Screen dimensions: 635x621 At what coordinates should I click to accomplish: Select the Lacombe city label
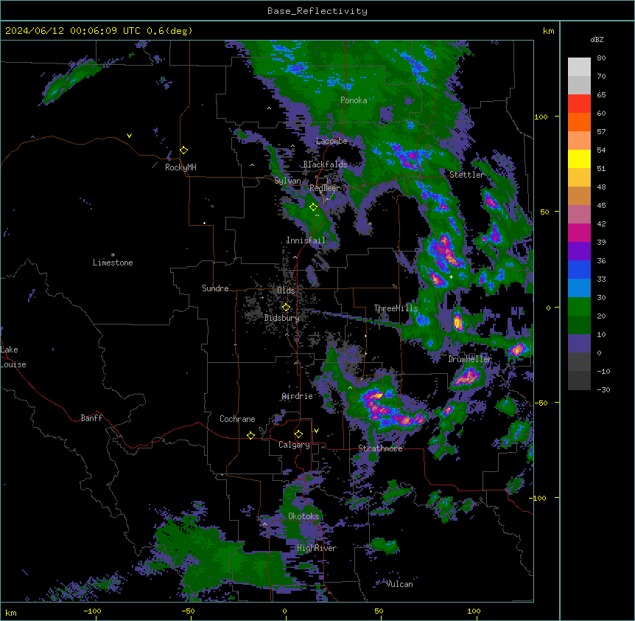(x=331, y=141)
